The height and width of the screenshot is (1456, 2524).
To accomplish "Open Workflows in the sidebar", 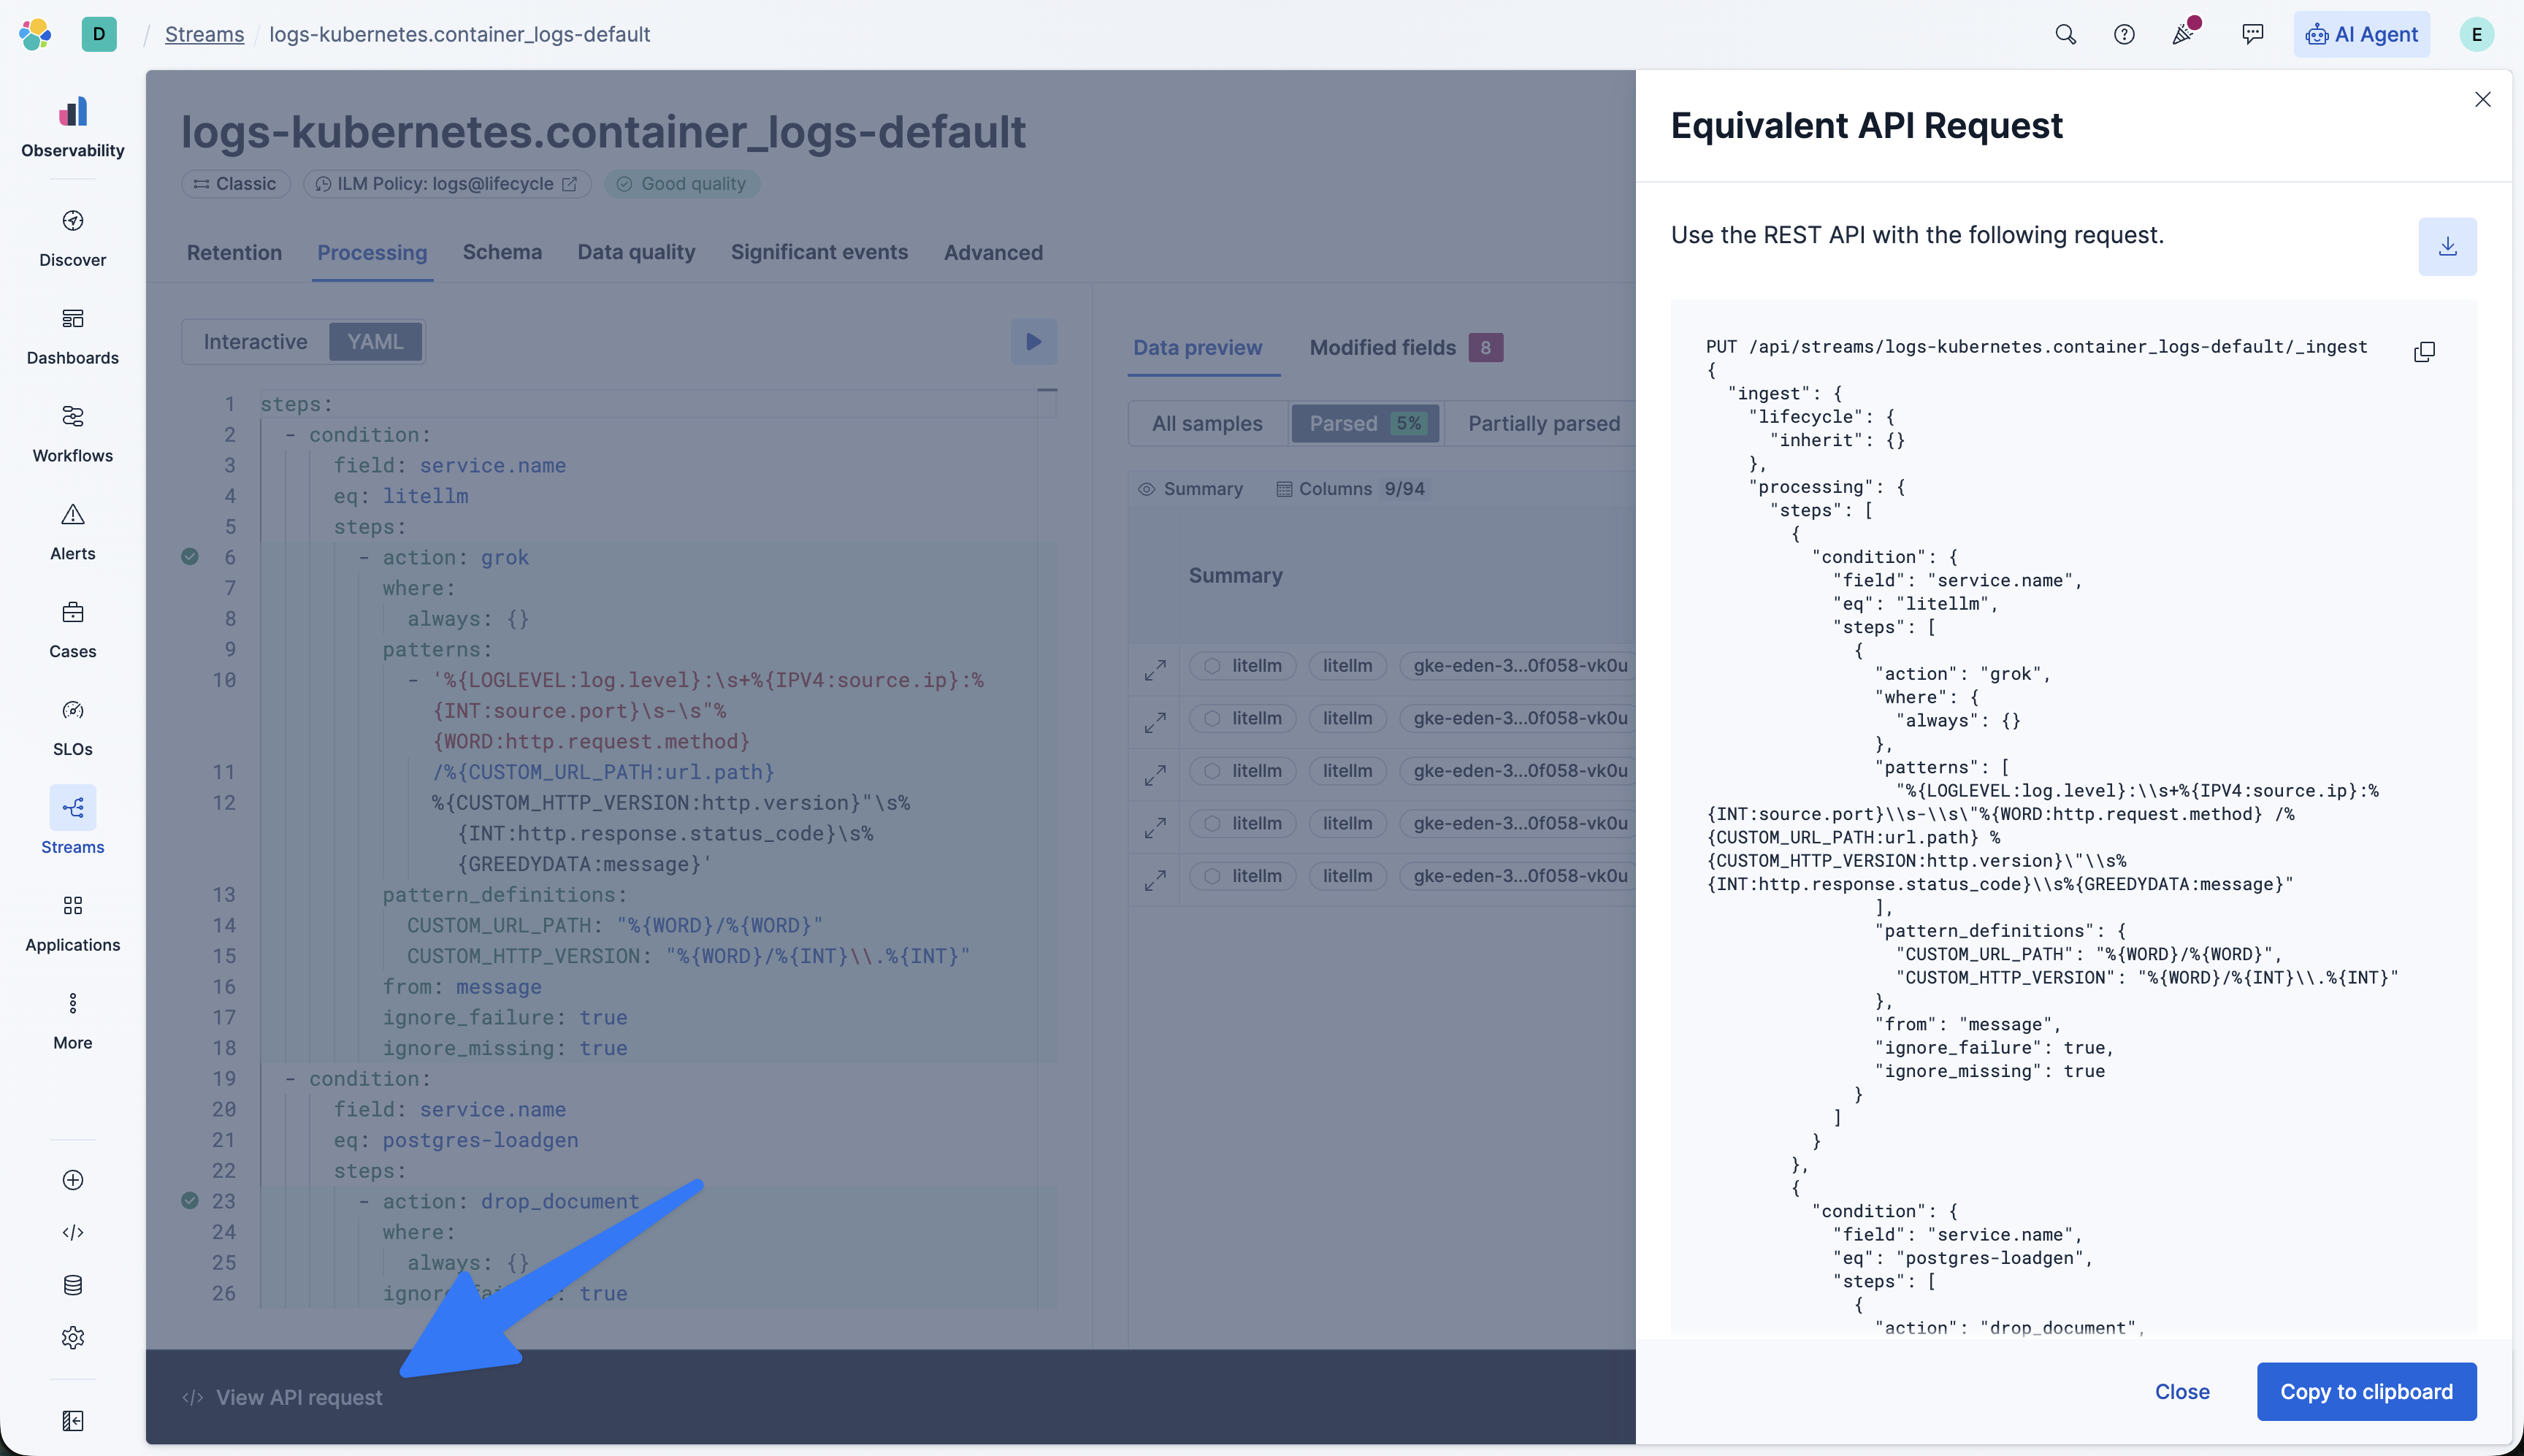I will (72, 434).
